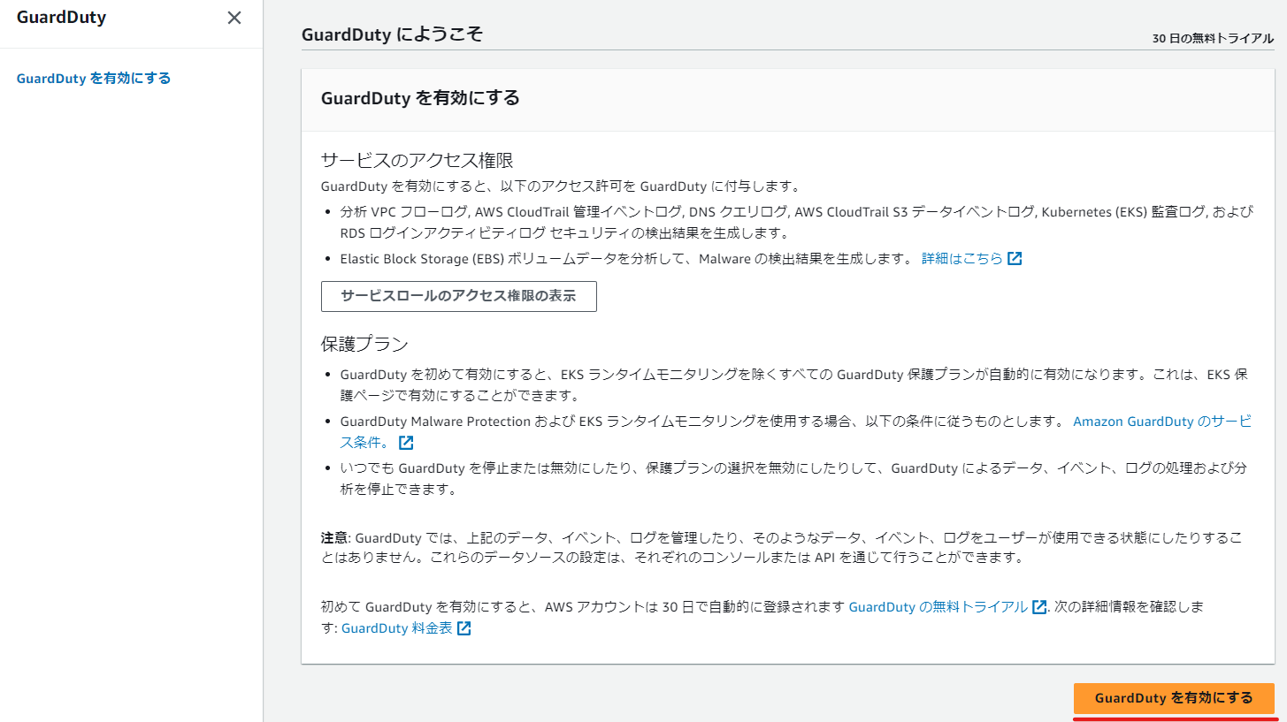
Task: Click external link icon beside 詳細はこちら
Action: click(x=1015, y=258)
